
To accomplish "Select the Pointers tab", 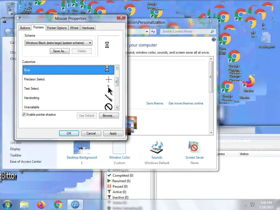I will tap(38, 27).
